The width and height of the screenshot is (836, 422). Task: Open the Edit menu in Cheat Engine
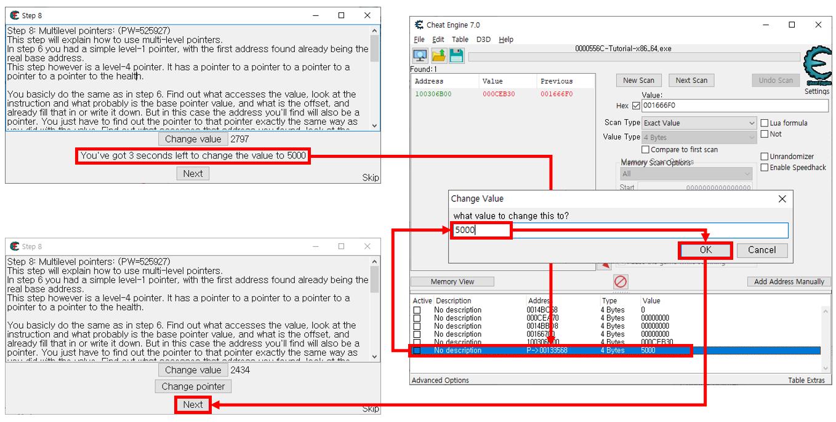point(438,39)
